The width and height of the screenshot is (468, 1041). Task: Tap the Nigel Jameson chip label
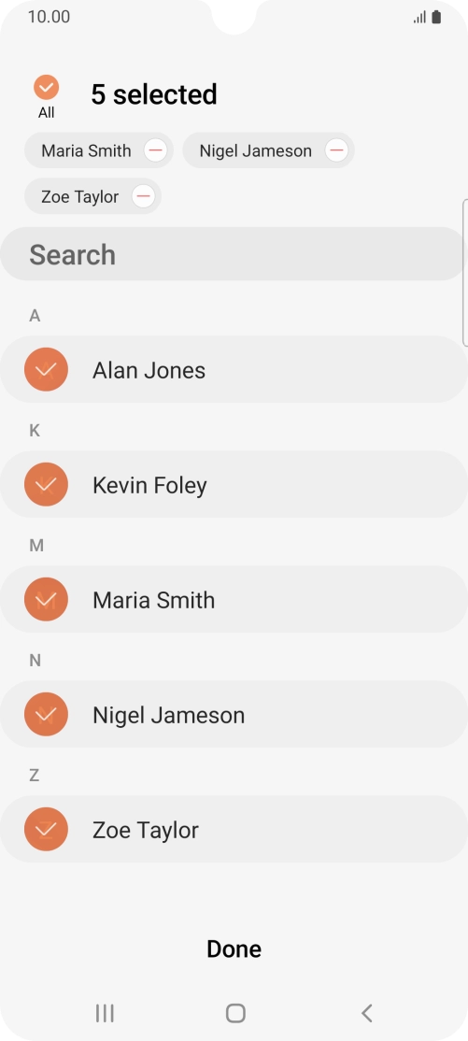[256, 150]
